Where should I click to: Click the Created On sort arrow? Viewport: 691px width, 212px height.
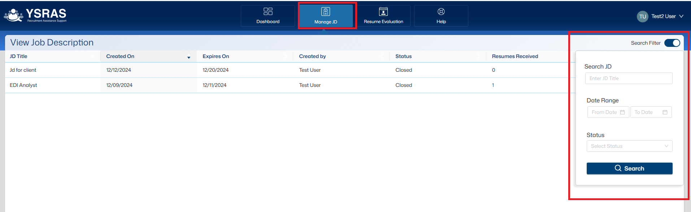click(188, 57)
